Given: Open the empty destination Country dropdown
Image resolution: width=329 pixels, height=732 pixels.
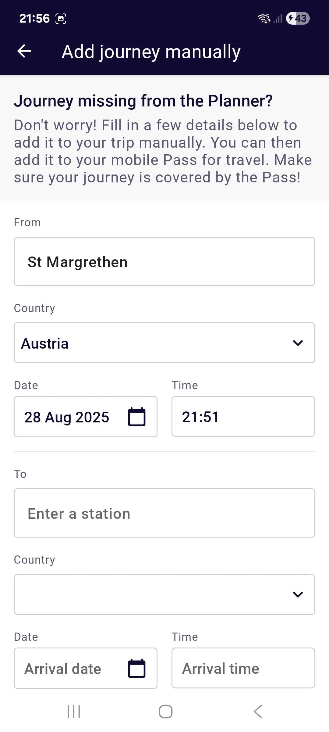Looking at the screenshot, I should click(x=164, y=594).
